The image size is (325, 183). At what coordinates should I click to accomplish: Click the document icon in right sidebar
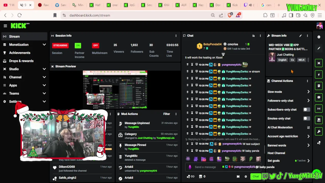pos(319,86)
